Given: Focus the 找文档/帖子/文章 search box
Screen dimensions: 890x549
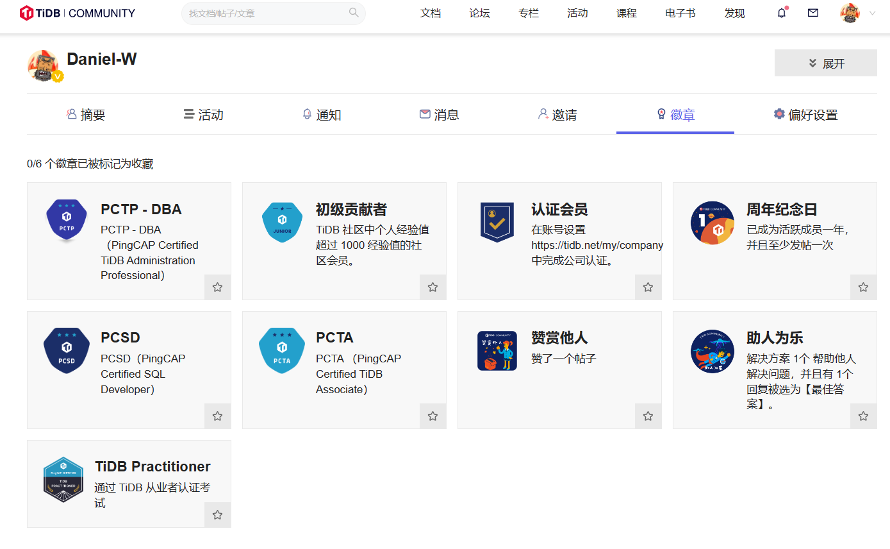Looking at the screenshot, I should click(x=266, y=13).
